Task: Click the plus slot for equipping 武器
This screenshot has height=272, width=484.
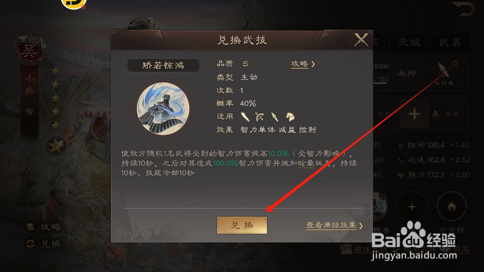Action: coord(414,113)
